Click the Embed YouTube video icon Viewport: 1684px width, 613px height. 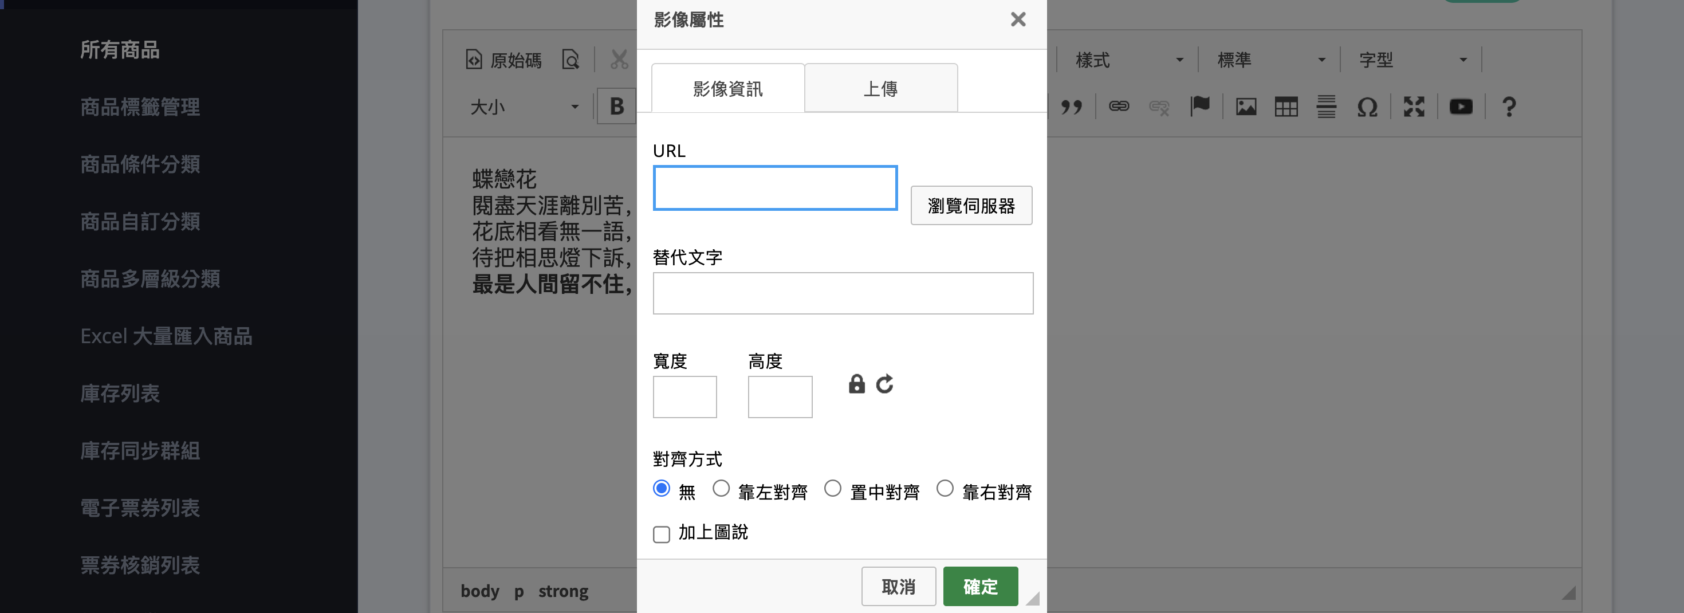[1461, 107]
